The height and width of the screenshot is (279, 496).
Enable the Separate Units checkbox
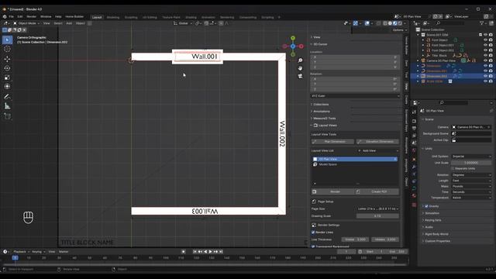(453, 169)
